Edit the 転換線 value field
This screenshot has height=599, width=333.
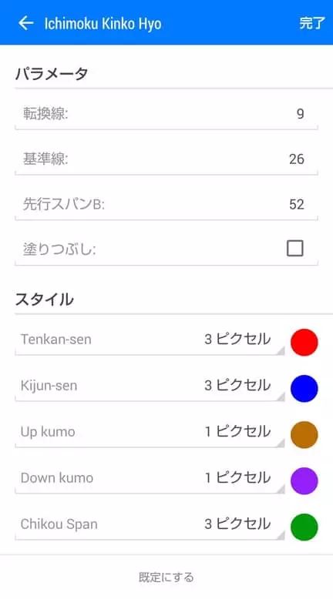(x=166, y=113)
